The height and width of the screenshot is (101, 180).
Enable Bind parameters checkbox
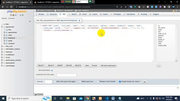[x=37, y=70]
